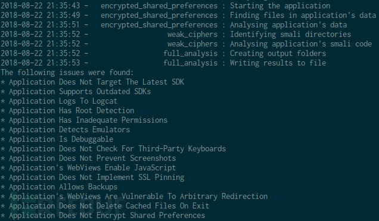This screenshot has height=221, width=379.
Task: Click "Application Has Root Detection" issue
Action: (x=72, y=111)
